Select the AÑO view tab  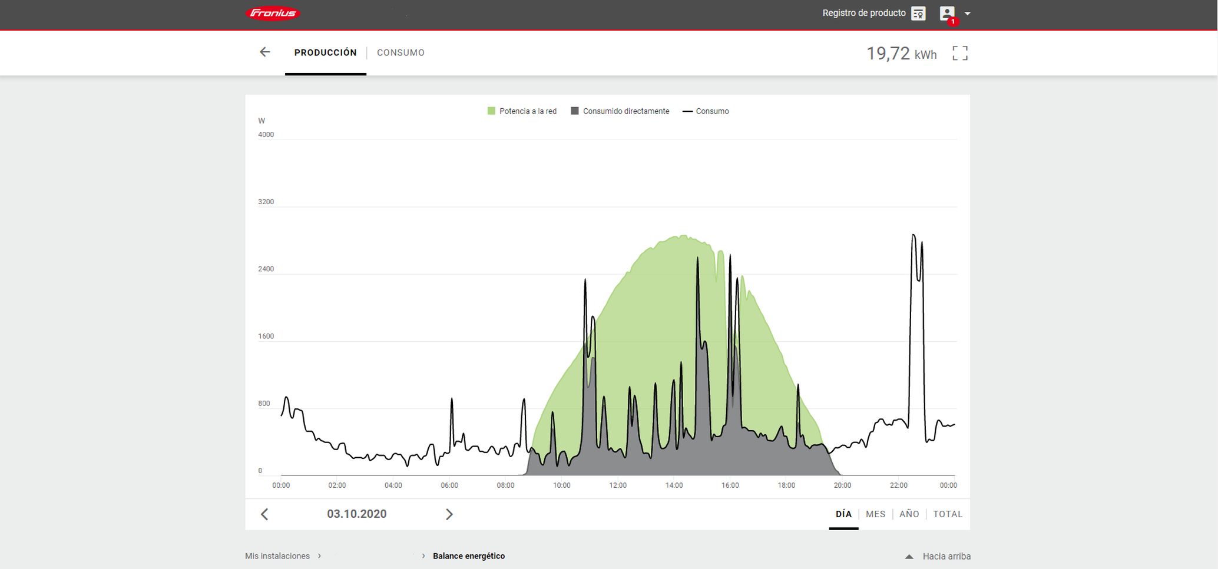click(909, 514)
